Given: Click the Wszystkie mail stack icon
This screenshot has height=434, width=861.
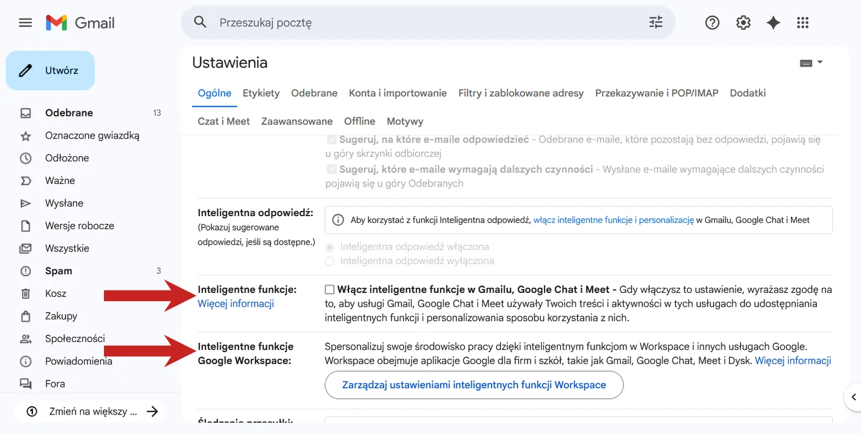Looking at the screenshot, I should [26, 248].
